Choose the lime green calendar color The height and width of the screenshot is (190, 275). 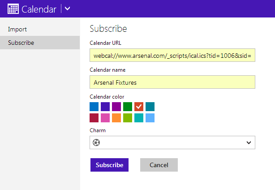pyautogui.click(x=128, y=118)
